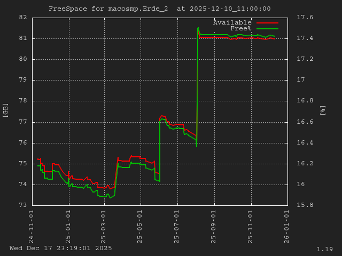Image resolution: width=342 pixels, height=256 pixels.
Task: Select the "Free%" legend label
Action: 240,28
